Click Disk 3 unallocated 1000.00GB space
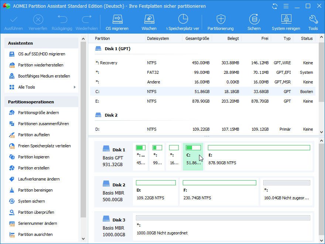Screen dimensions: 325x244 [x=223, y=227]
